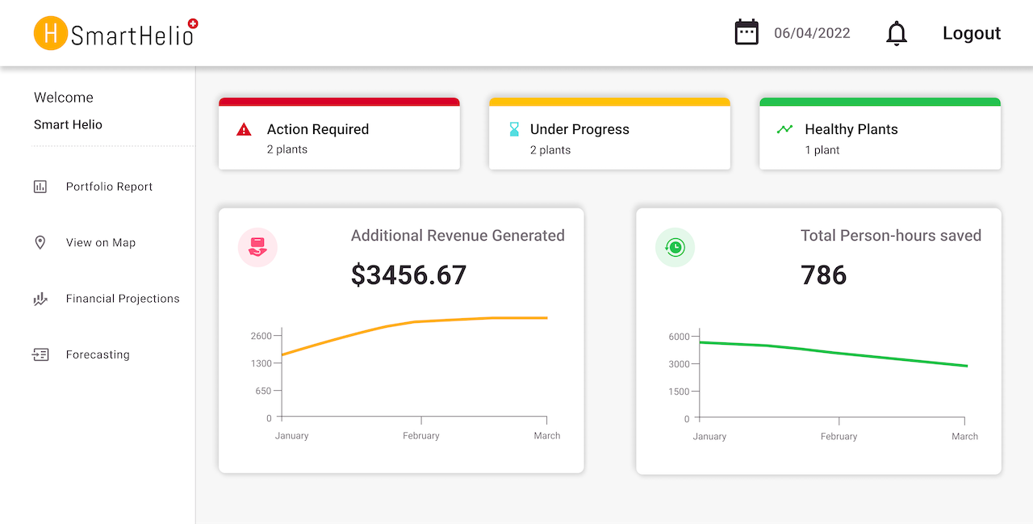Open notifications bell

(x=897, y=33)
